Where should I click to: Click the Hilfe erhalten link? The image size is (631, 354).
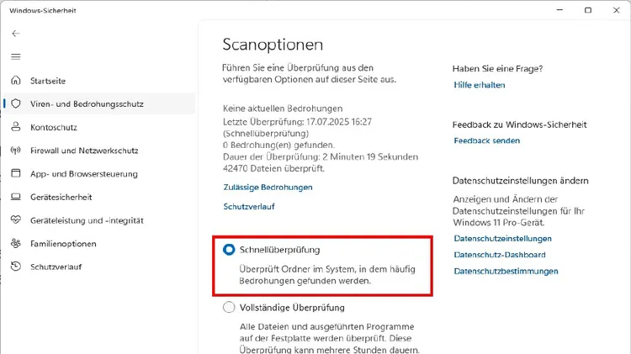480,85
